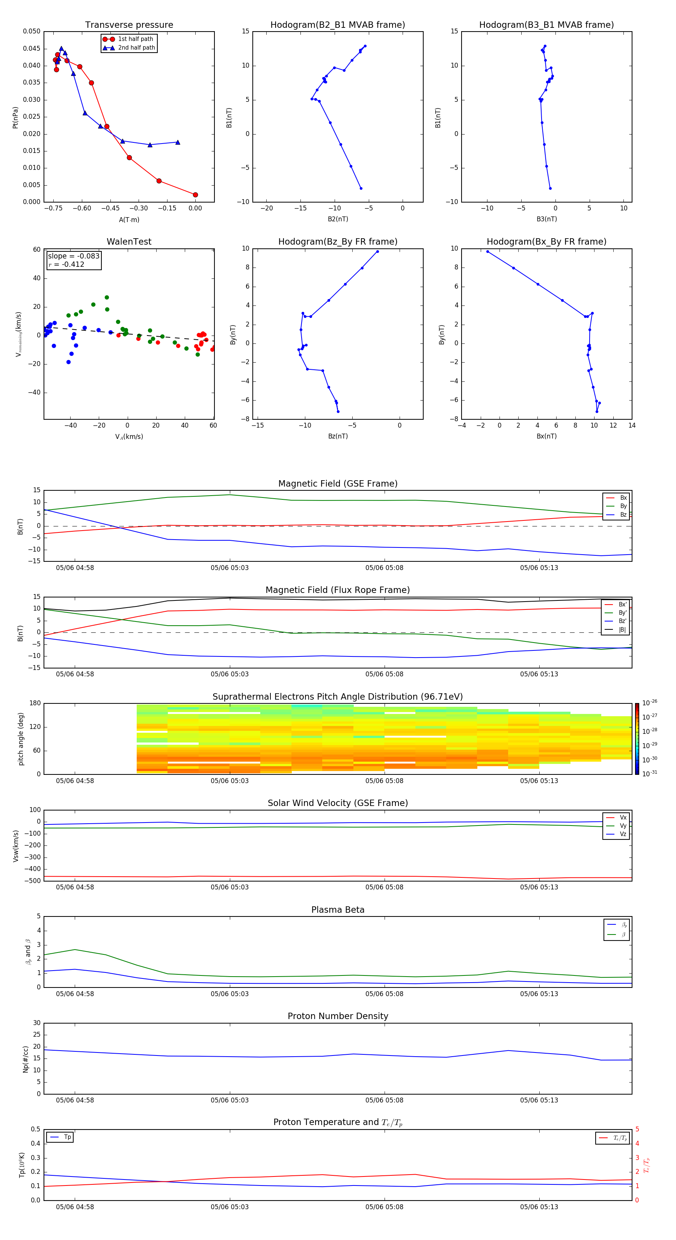Select the 'Proton Temperature and Te/Tp' title

click(x=338, y=1122)
